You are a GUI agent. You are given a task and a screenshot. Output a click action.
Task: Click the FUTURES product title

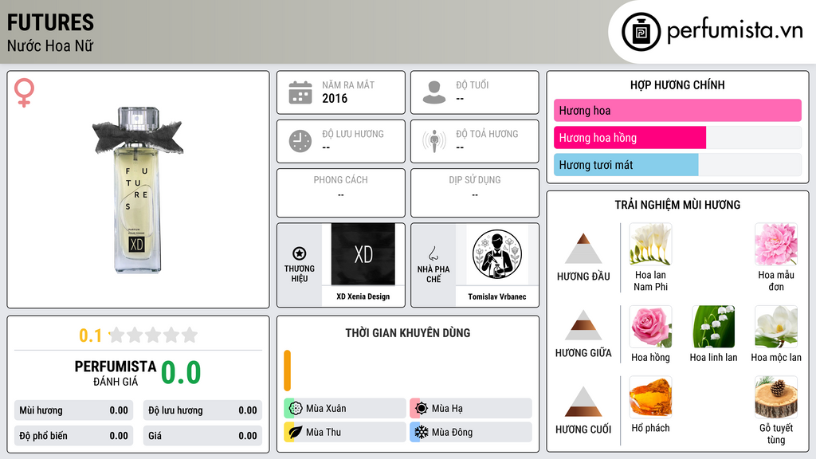(x=50, y=22)
